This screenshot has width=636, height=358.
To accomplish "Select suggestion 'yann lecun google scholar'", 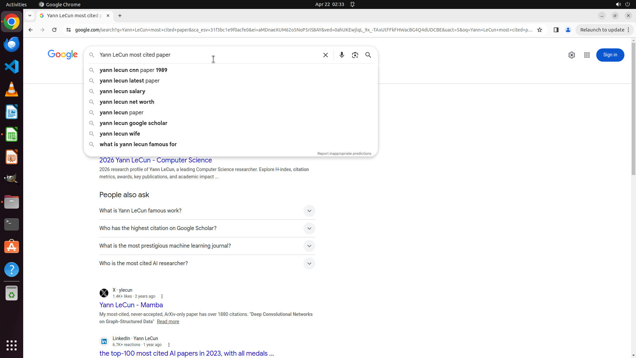I will (x=133, y=123).
